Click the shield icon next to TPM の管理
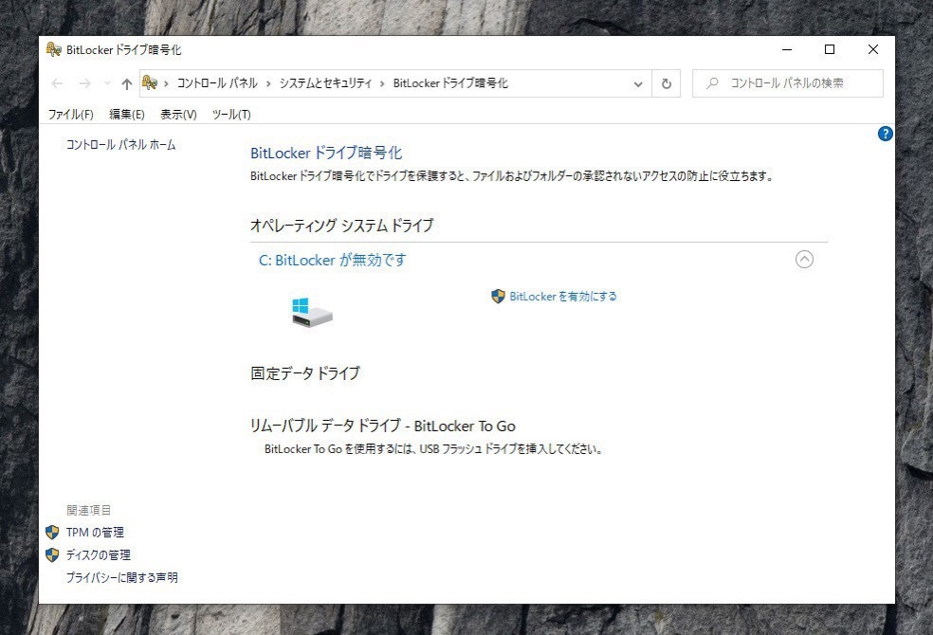The image size is (933, 635). coord(52,532)
